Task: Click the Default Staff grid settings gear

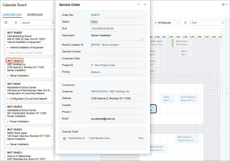Action: [x=64, y=138]
